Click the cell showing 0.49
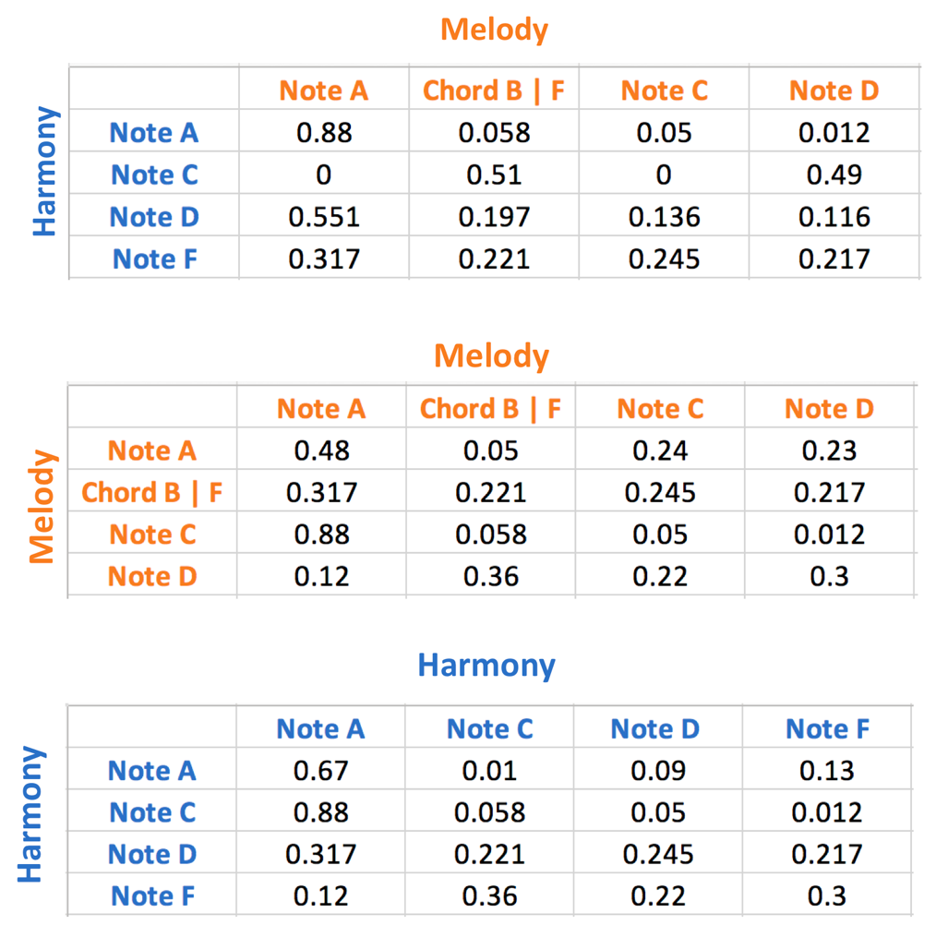This screenshot has width=936, height=937. point(834,174)
